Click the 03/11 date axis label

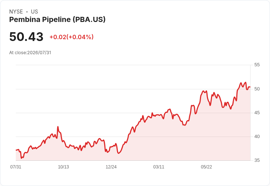pos(159,167)
